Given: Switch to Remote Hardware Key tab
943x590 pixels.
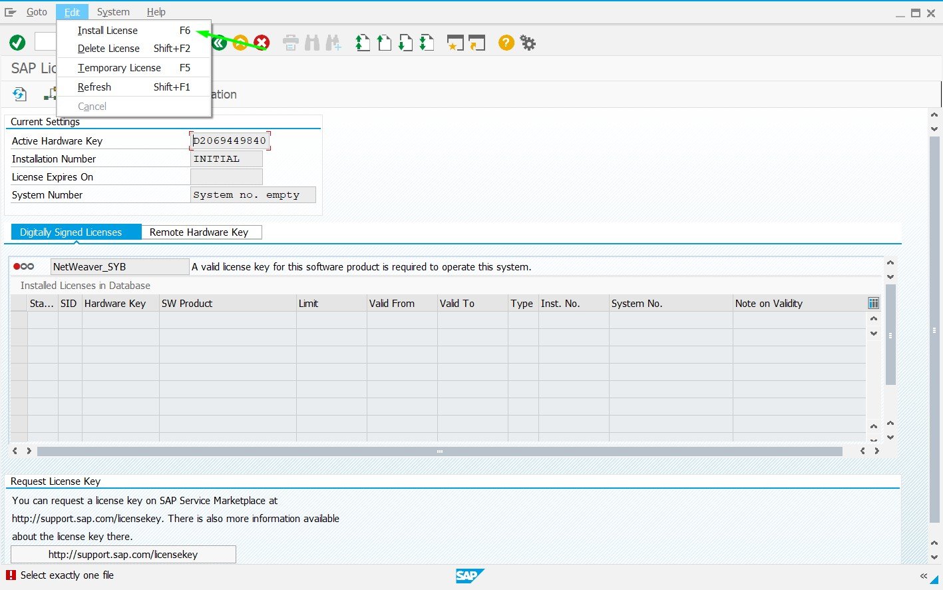Looking at the screenshot, I should [202, 232].
